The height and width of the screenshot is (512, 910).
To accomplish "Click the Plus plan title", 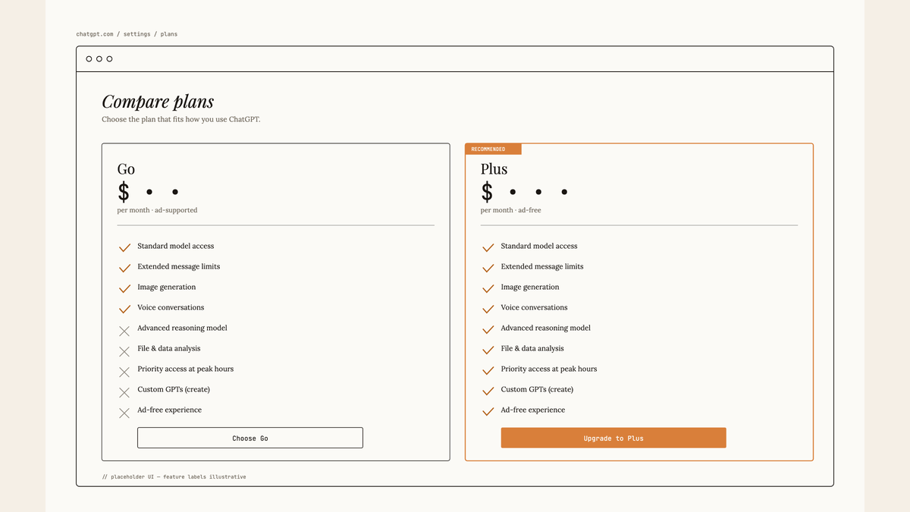I will (494, 169).
